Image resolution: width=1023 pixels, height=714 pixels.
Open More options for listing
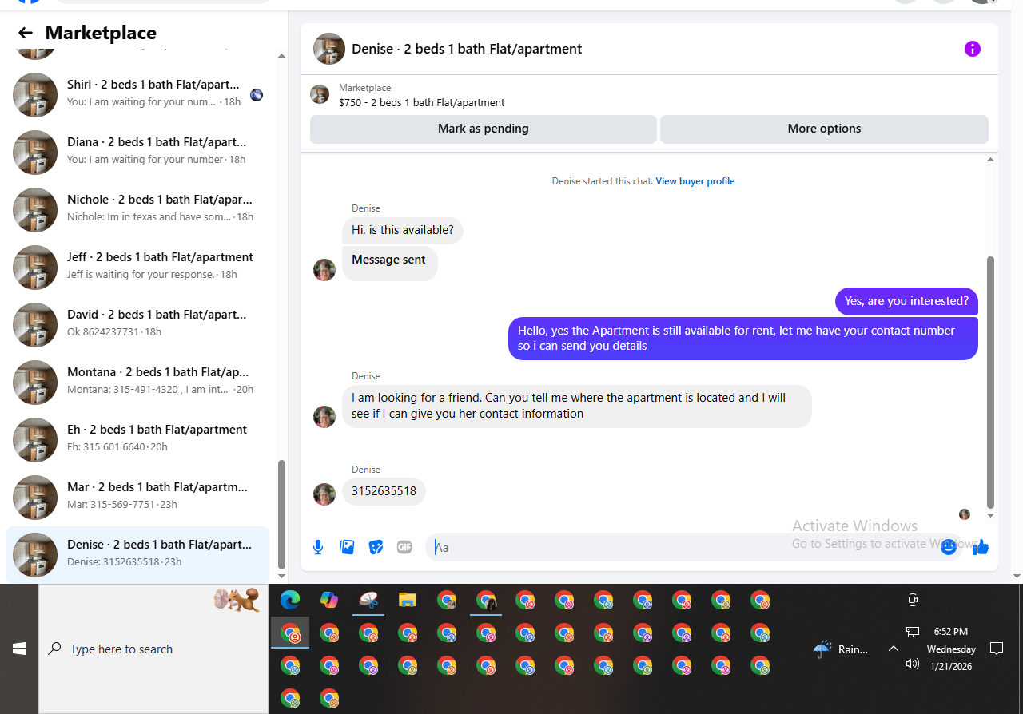824,129
